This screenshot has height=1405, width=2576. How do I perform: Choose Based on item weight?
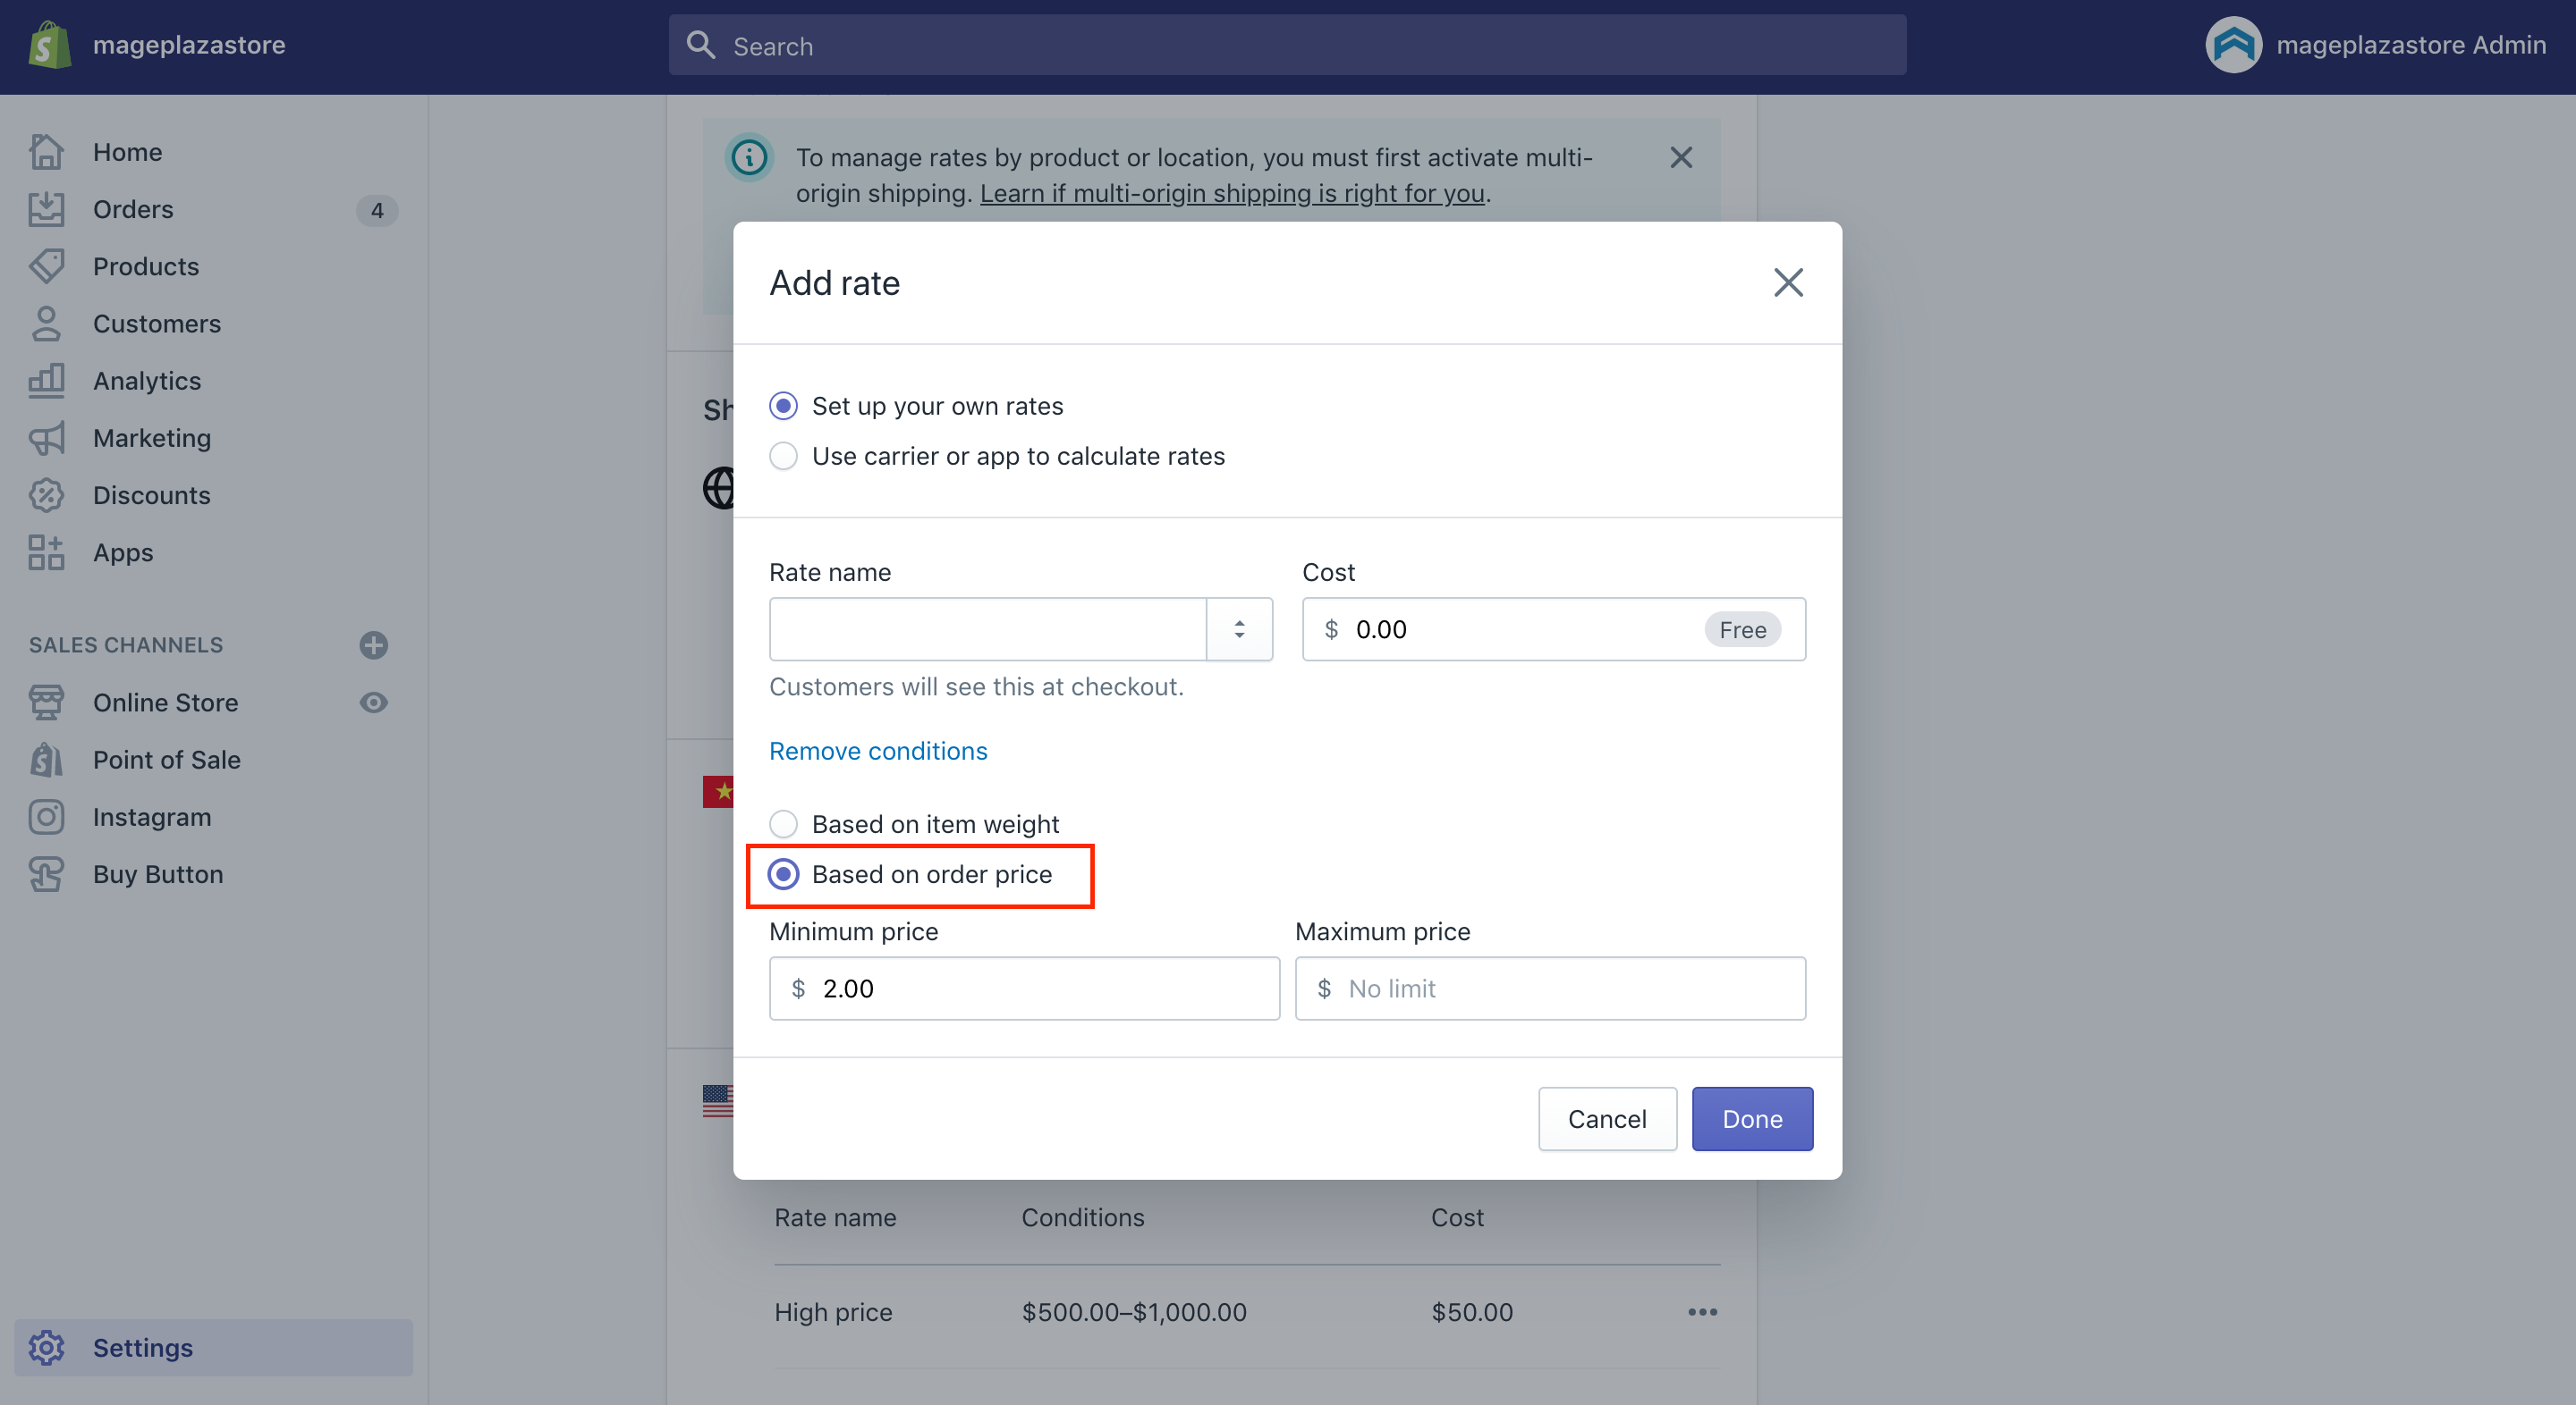(783, 823)
